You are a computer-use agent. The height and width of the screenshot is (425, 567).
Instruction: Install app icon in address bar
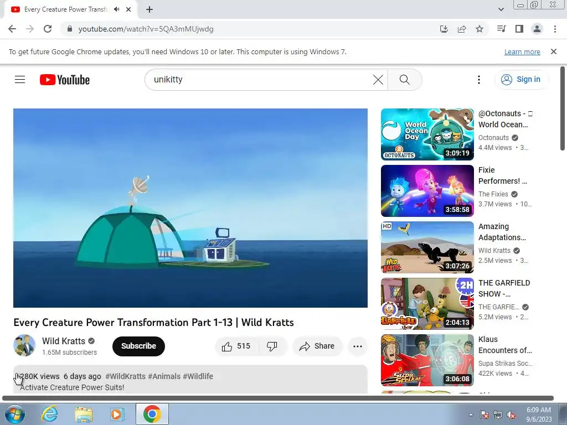tap(444, 29)
